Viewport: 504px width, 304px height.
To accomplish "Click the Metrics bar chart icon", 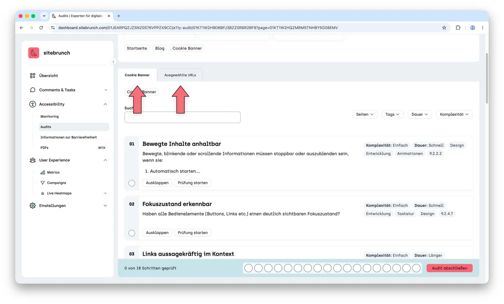I will [43, 172].
